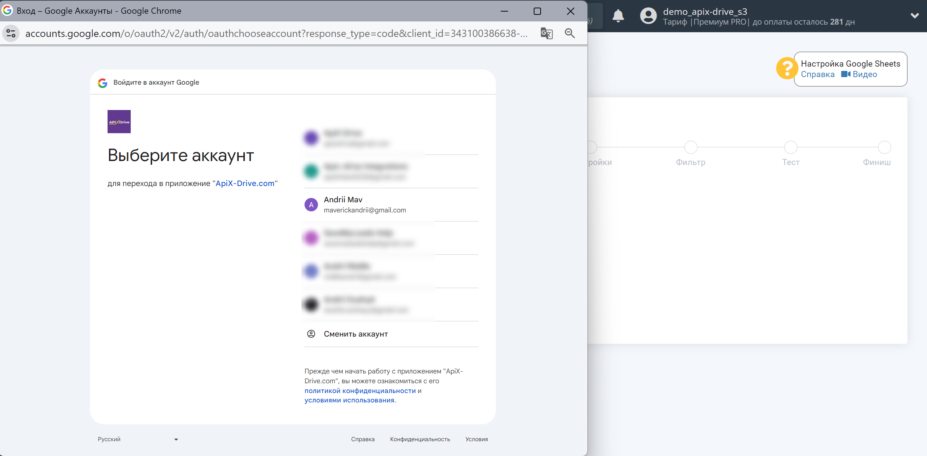Click the Фильтр step circle
This screenshot has width=927, height=456.
point(691,147)
